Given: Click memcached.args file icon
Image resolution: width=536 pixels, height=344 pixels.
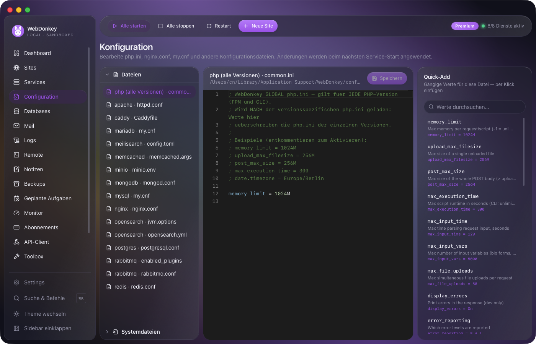Looking at the screenshot, I should tap(109, 157).
